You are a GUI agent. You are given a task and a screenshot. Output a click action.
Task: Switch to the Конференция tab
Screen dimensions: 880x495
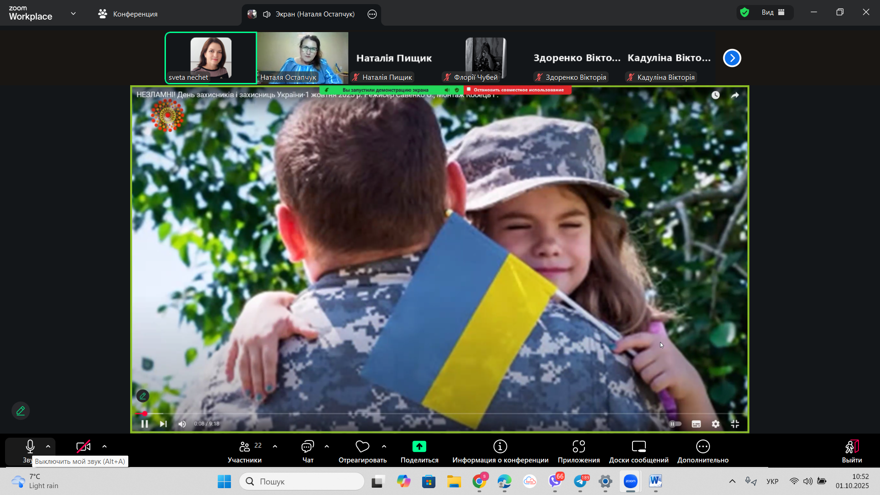pyautogui.click(x=128, y=14)
